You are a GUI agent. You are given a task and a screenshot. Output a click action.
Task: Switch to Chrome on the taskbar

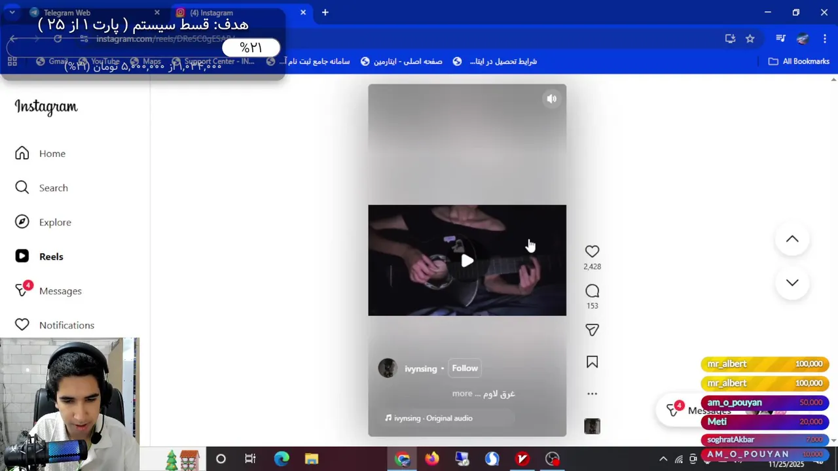point(402,459)
